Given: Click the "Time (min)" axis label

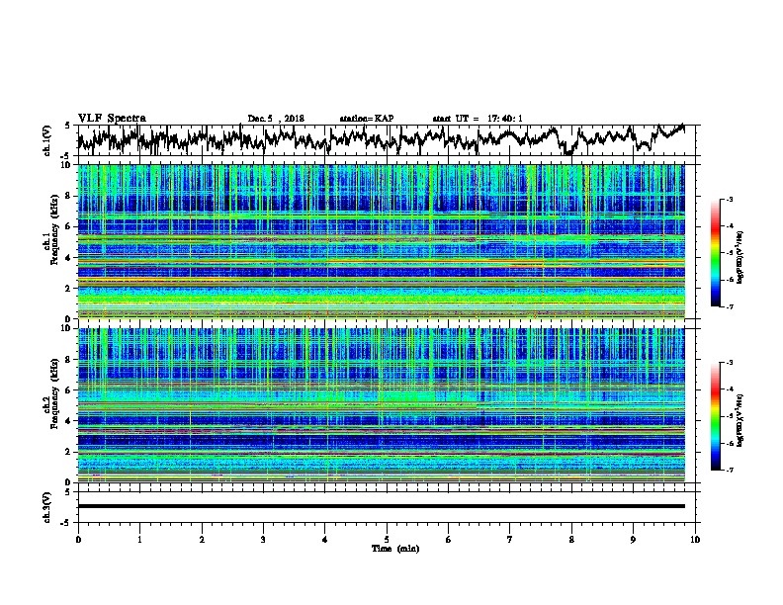Looking at the screenshot, I should click(395, 549).
